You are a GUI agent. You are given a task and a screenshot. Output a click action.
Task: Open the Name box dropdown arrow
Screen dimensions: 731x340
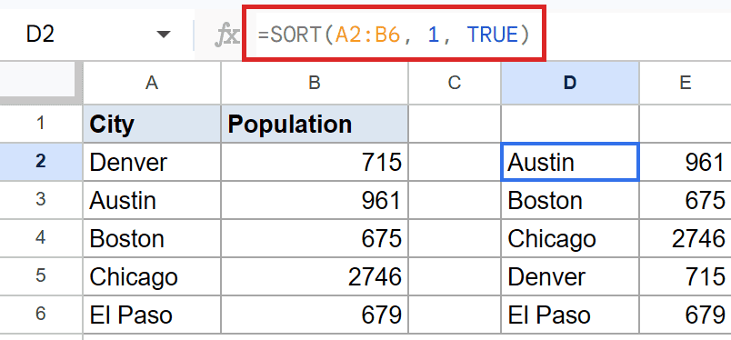(163, 35)
